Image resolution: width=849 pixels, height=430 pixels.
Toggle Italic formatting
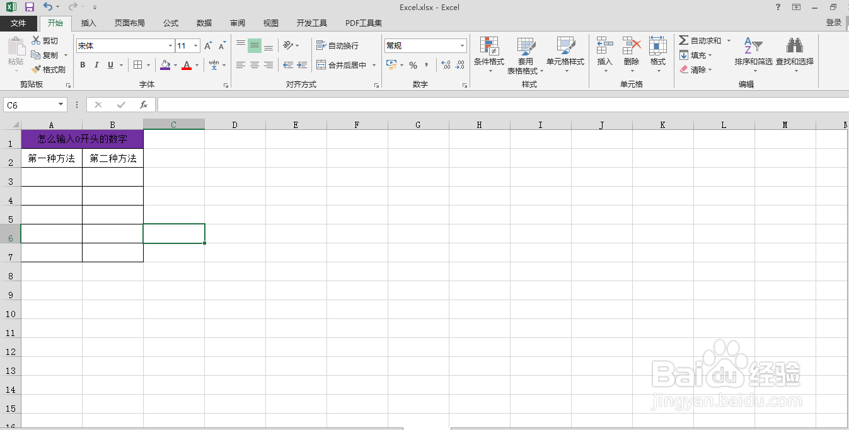click(x=96, y=65)
